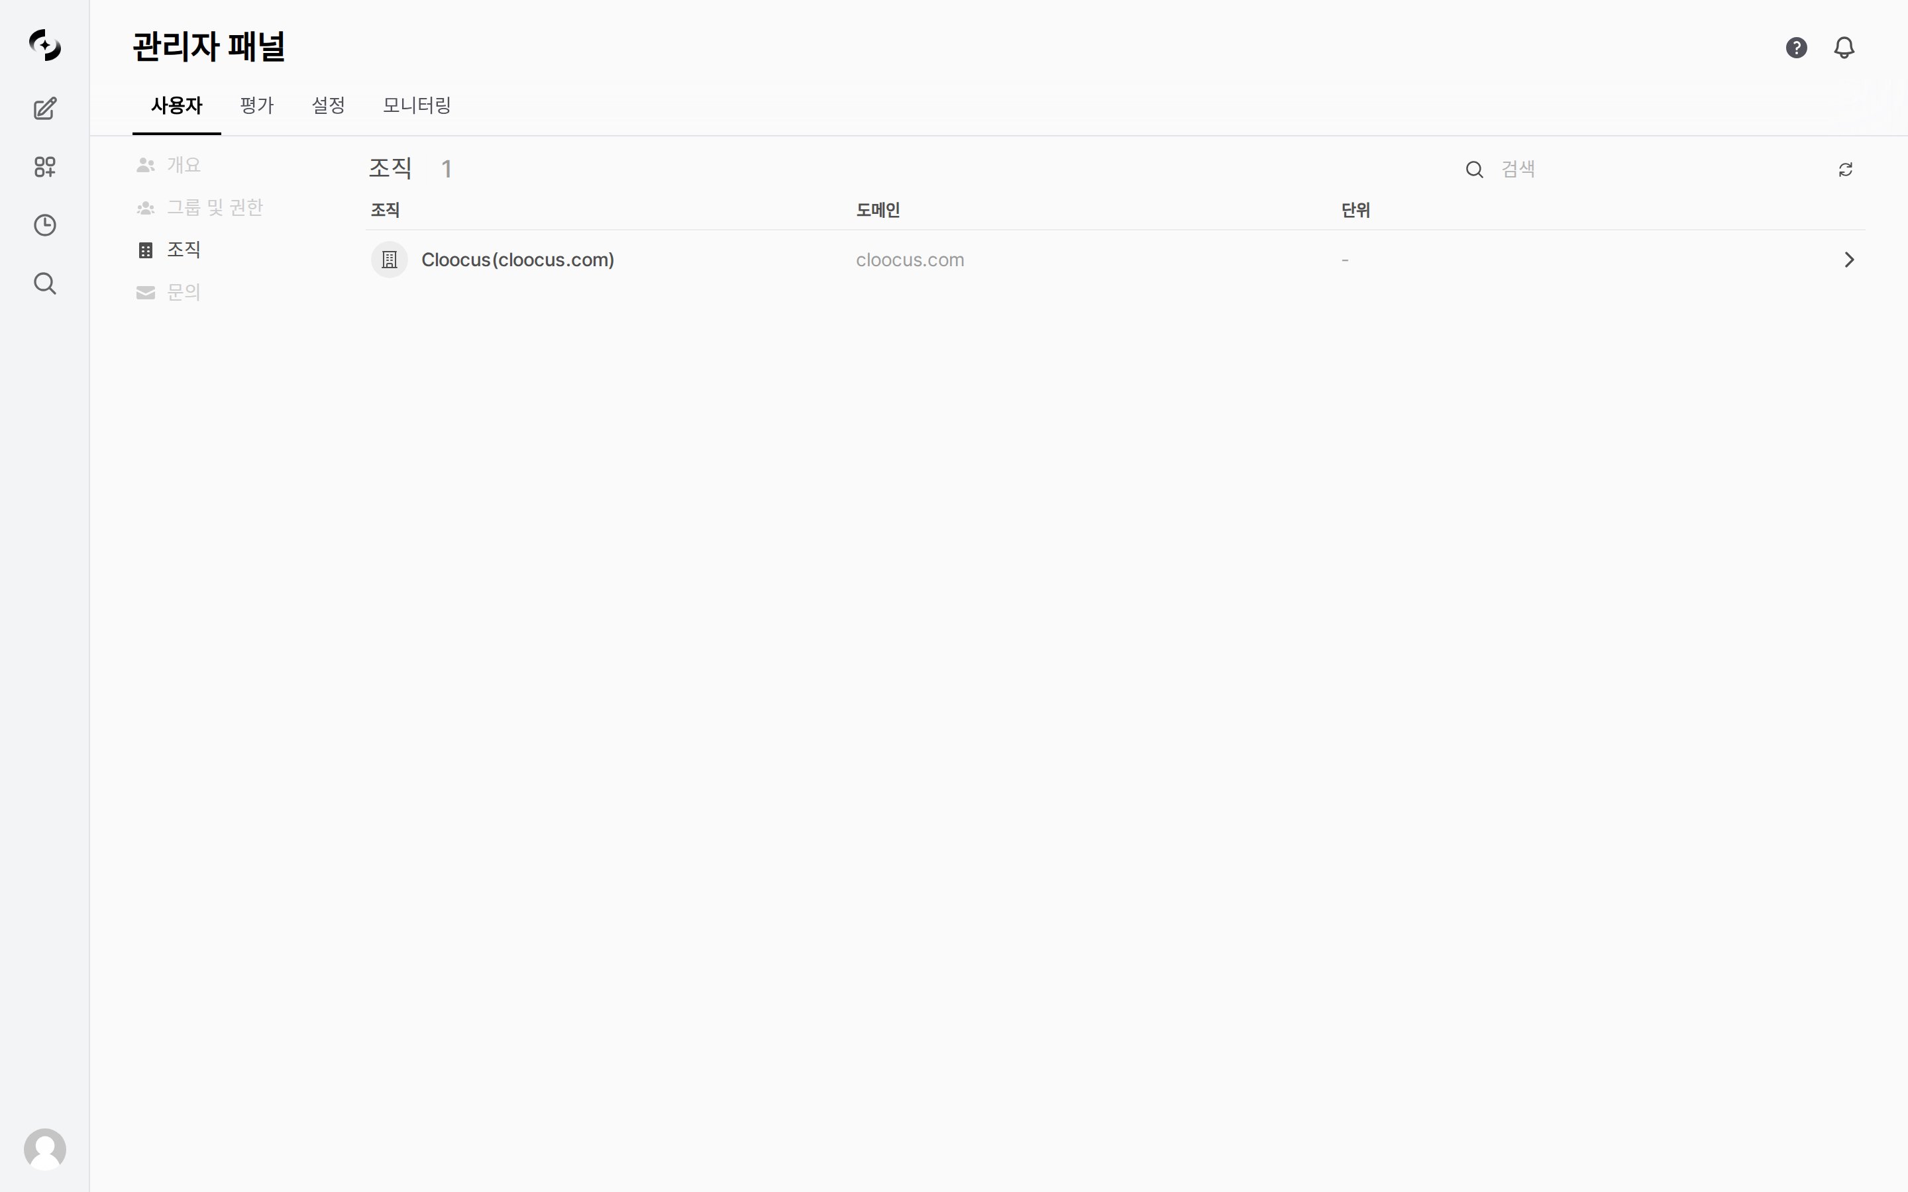The height and width of the screenshot is (1192, 1908).
Task: Switch to the 평가 tab
Action: coord(257,106)
